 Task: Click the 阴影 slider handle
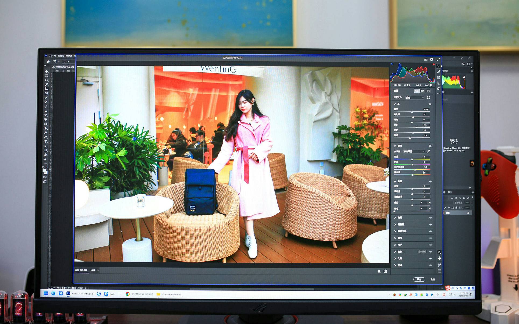pos(416,127)
